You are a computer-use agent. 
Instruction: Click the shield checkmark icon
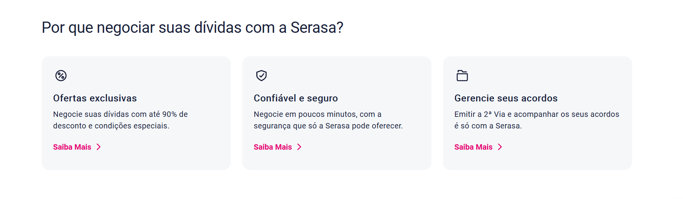click(262, 76)
